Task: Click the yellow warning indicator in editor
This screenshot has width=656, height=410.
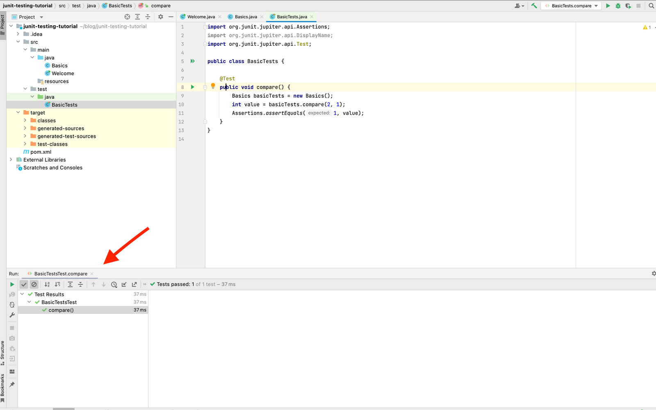Action: click(646, 27)
